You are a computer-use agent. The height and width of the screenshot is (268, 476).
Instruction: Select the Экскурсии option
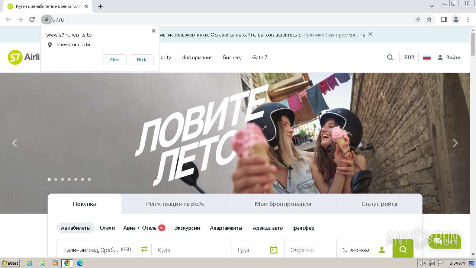pos(187,228)
